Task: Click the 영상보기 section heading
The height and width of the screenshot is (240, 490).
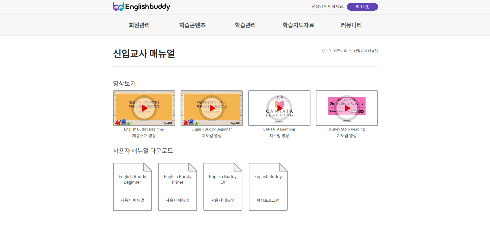Action: pyautogui.click(x=124, y=84)
